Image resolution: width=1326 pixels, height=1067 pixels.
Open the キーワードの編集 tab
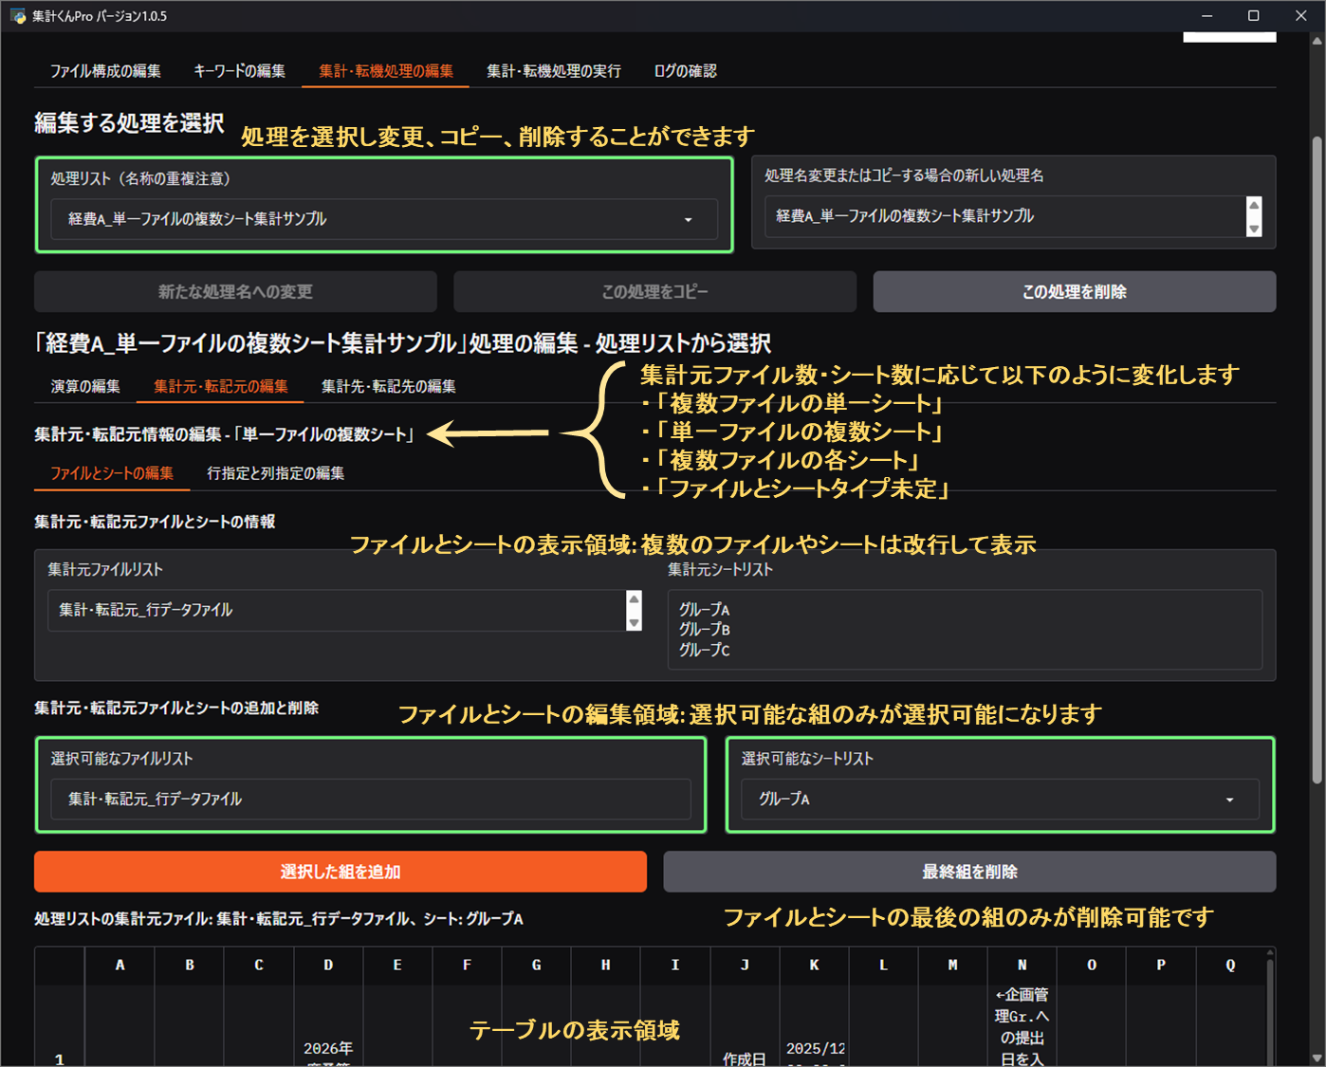[239, 71]
